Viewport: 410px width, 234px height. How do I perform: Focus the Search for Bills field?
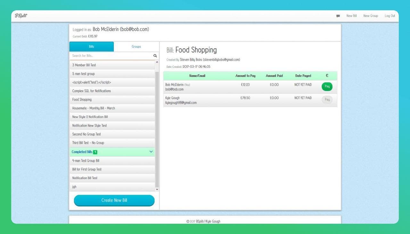(x=111, y=56)
